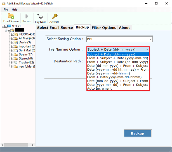
Task: Choose Subject + Date (dd-mm-yyyy) in list
Action: [118, 54]
